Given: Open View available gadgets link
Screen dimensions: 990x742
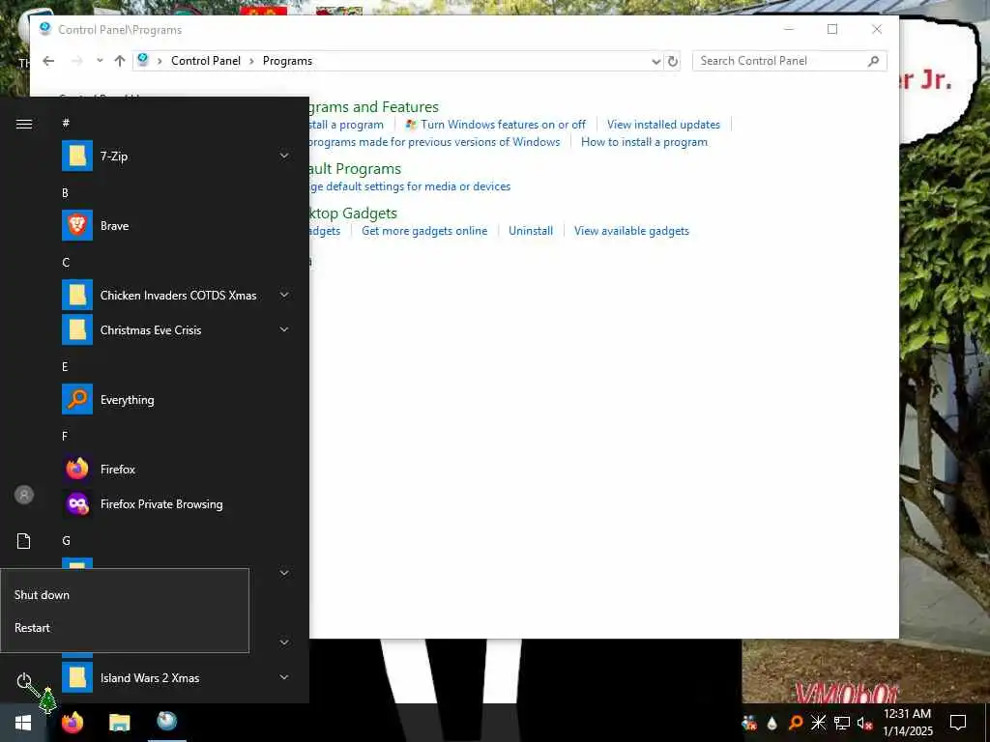Looking at the screenshot, I should tap(631, 231).
